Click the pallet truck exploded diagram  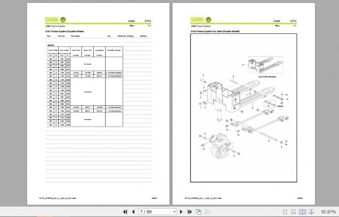244,107
